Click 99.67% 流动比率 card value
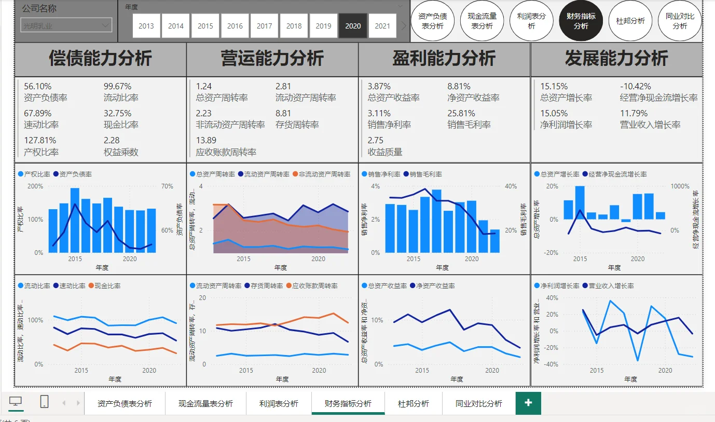 tap(118, 87)
